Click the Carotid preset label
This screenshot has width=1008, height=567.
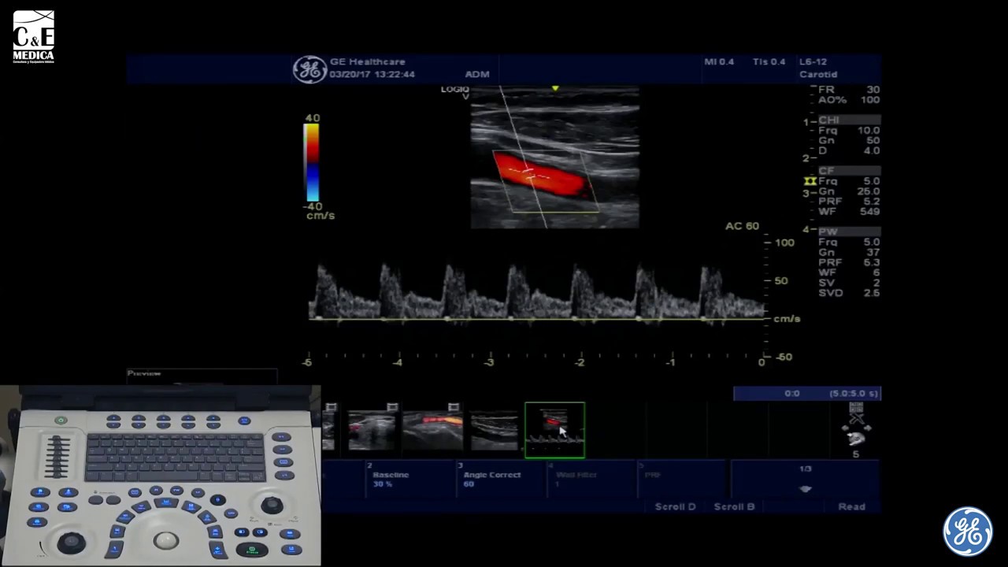click(818, 74)
